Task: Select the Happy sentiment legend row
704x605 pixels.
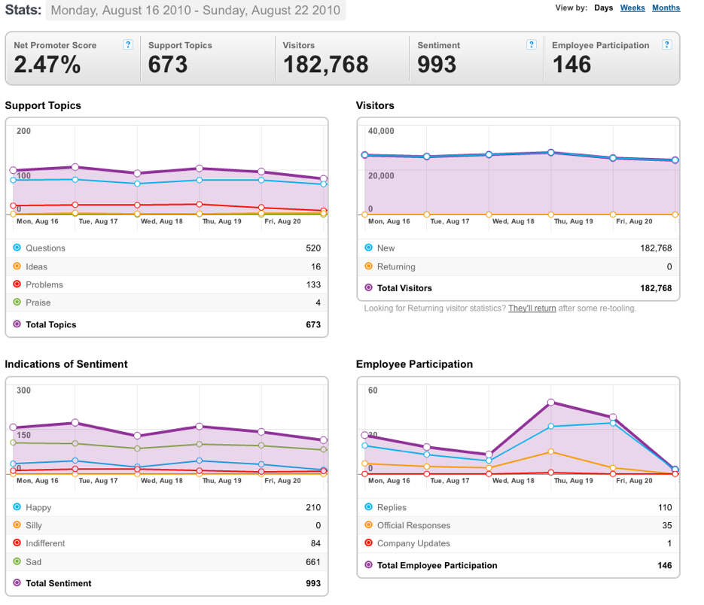Action: tap(166, 507)
